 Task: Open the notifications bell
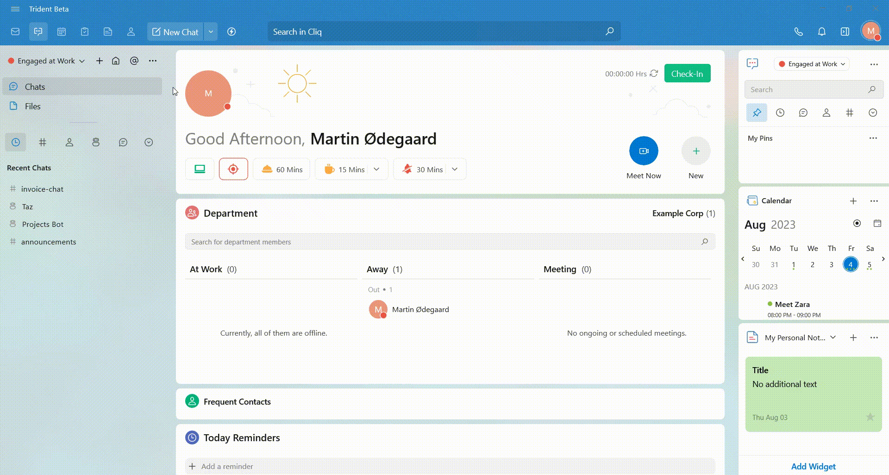(821, 31)
